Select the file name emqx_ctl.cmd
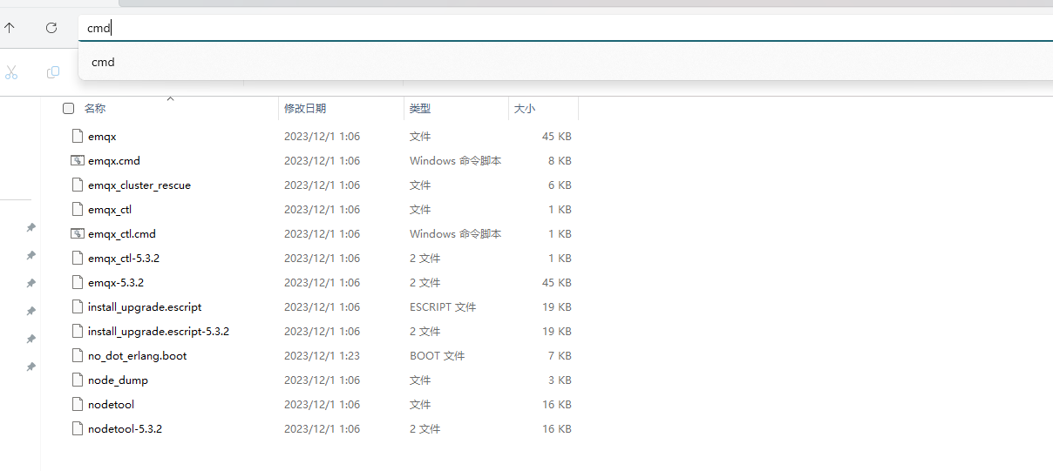Image resolution: width=1053 pixels, height=471 pixels. [x=122, y=234]
